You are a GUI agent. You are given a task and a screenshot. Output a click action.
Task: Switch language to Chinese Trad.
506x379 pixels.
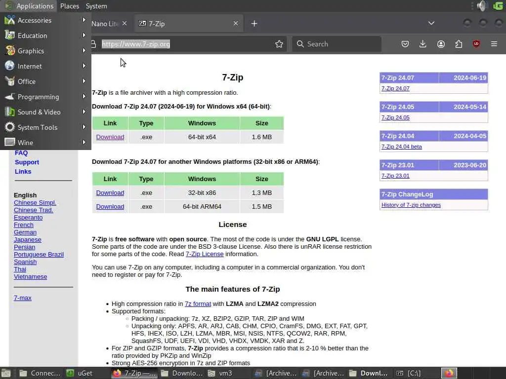coord(34,210)
